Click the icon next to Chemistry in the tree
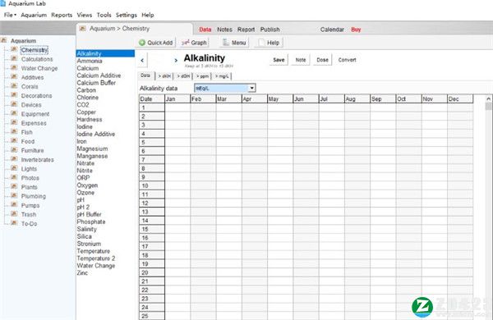 (14, 49)
